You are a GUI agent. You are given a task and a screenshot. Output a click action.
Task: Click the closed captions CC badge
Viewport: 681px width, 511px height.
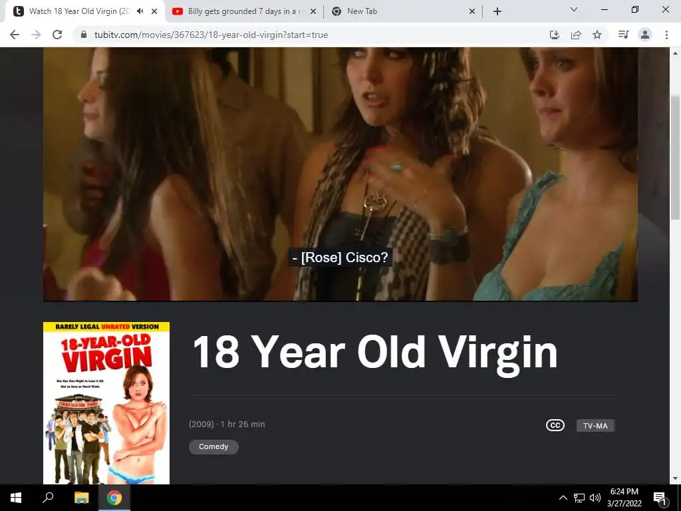(x=555, y=425)
